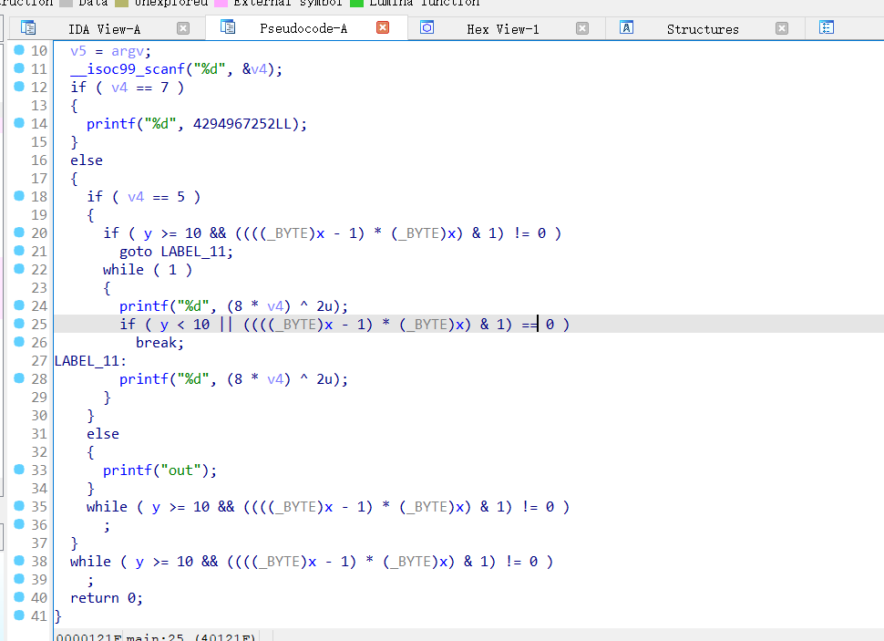Click variable y on line 20
The width and height of the screenshot is (884, 641).
tap(148, 234)
